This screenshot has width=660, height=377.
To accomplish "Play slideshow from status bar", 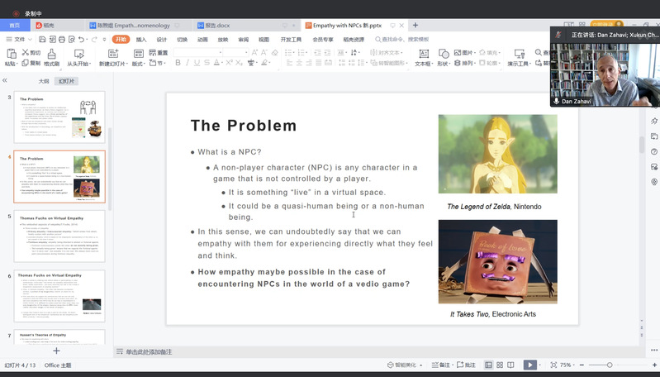I will (x=529, y=365).
